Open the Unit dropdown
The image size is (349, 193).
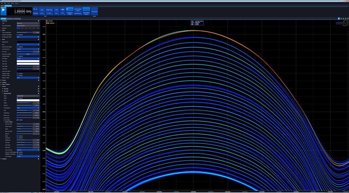[x=28, y=45]
